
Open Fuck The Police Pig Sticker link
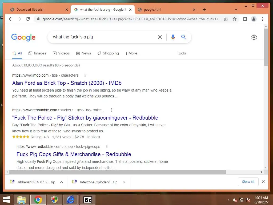click(x=85, y=118)
